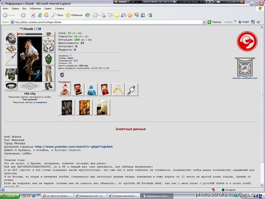
Task: Open the red ram zodiac emblem
Action: tap(247, 41)
